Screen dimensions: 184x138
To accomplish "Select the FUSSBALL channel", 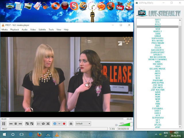I will point(158,108).
